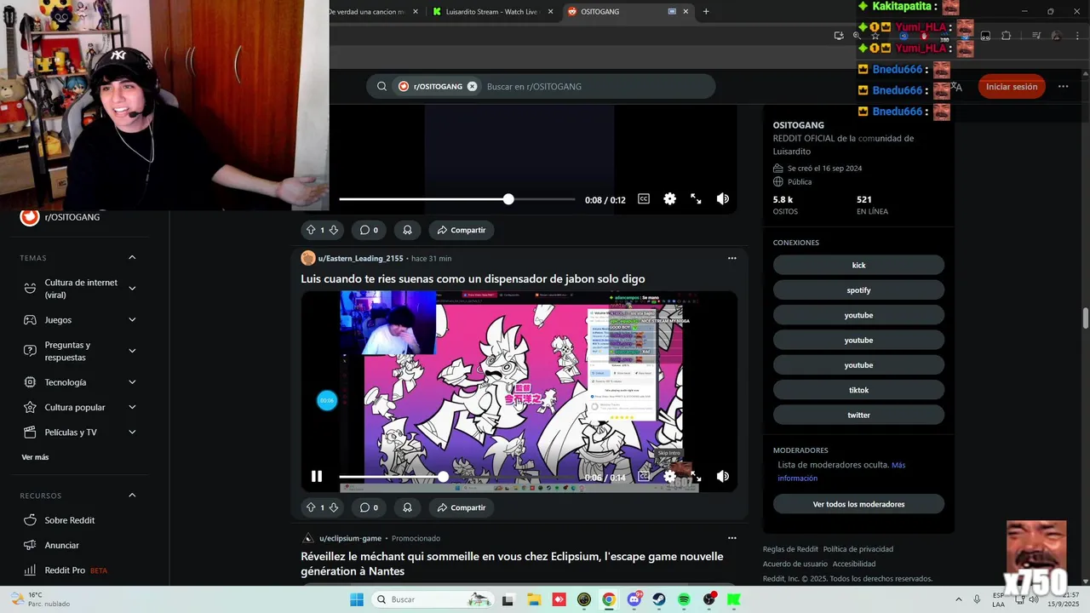
Task: Enter fullscreen on the lower video
Action: pos(696,477)
